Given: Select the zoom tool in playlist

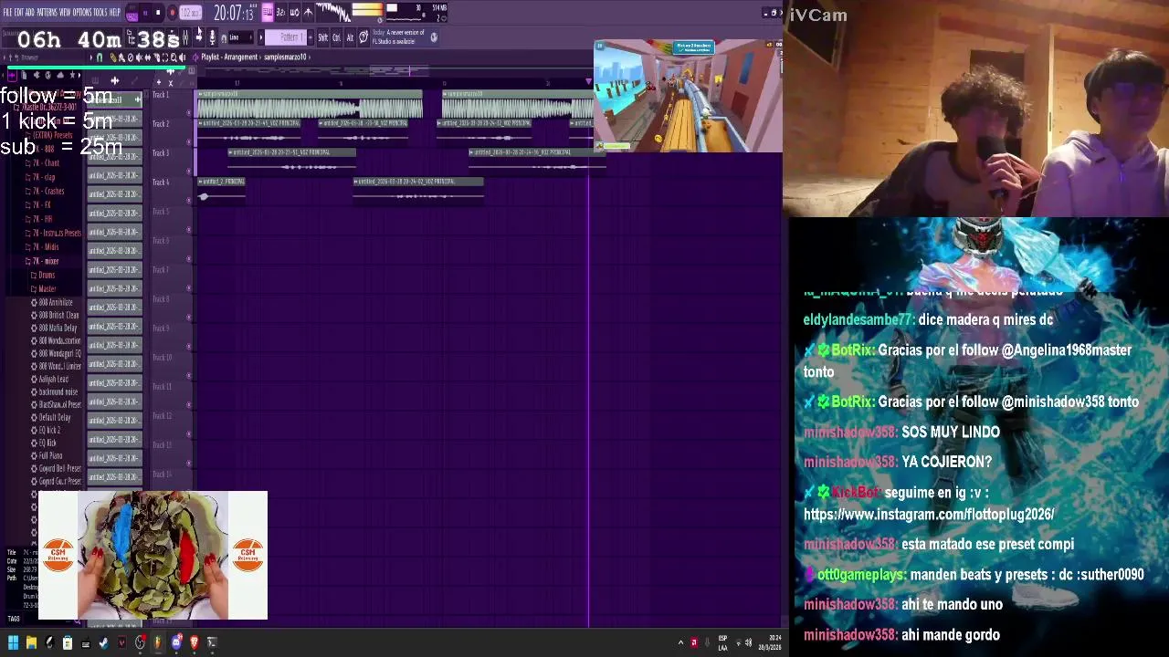Looking at the screenshot, I should coord(174,57).
